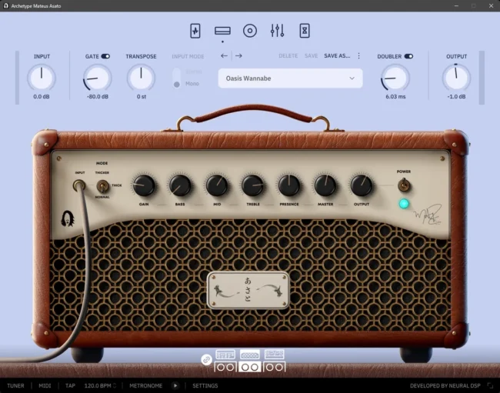Minimize the Archetype Mateus Asato window
Screen dimensions: 500x393
[x=456, y=5]
